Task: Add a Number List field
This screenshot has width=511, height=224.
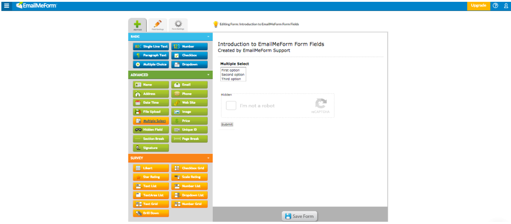Action: pyautogui.click(x=190, y=186)
